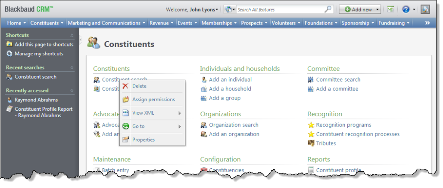The height and width of the screenshot is (188, 443).
Task: Choose Delete from the context menu
Action: pyautogui.click(x=139, y=86)
